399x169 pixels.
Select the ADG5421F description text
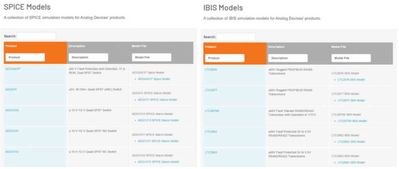(x=97, y=71)
